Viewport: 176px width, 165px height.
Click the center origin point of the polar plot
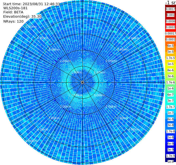[82, 82]
